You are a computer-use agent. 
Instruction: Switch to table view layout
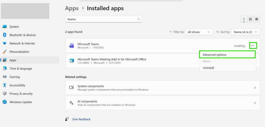point(256,19)
